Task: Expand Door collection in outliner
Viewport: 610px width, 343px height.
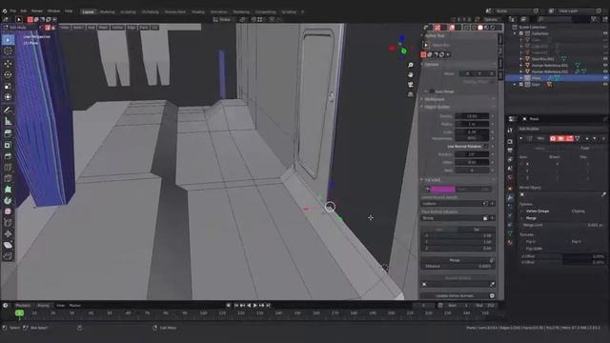Action: pos(515,85)
